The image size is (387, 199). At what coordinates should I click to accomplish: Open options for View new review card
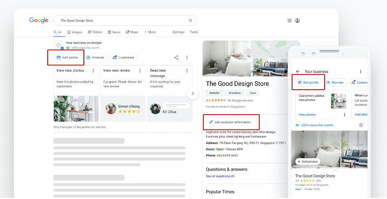pos(140,70)
